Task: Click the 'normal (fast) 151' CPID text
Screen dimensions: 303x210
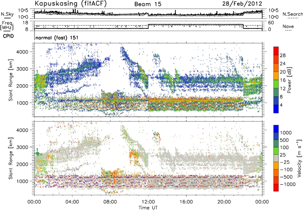Action: [x=57, y=38]
